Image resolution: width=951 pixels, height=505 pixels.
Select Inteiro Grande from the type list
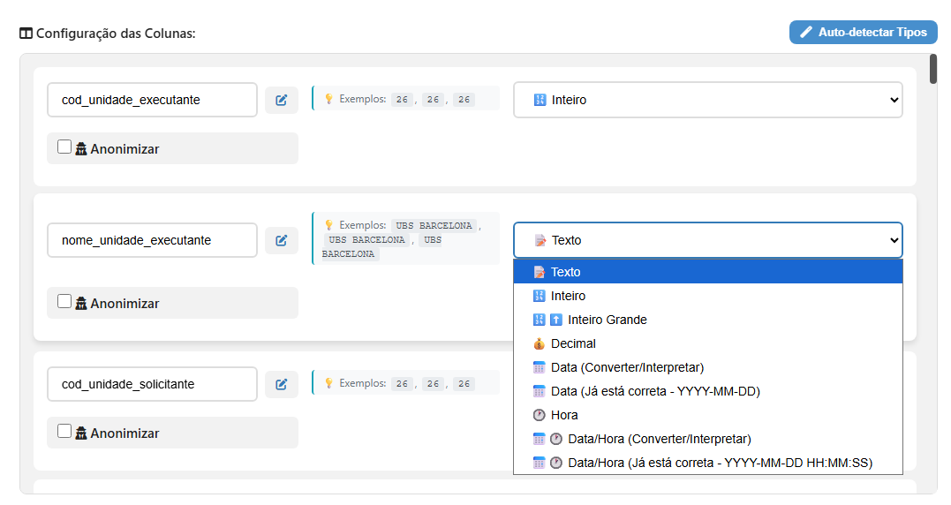[x=607, y=320]
